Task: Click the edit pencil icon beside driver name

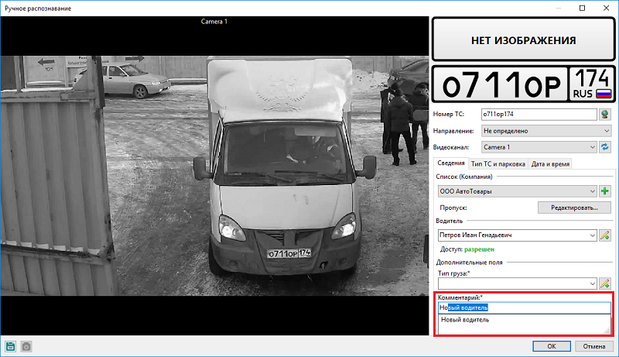Action: pos(605,235)
